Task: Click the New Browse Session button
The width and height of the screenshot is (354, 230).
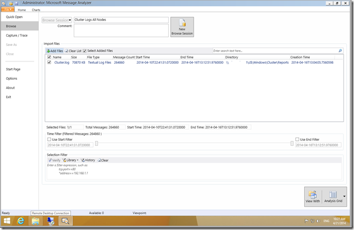Action: coord(182,27)
